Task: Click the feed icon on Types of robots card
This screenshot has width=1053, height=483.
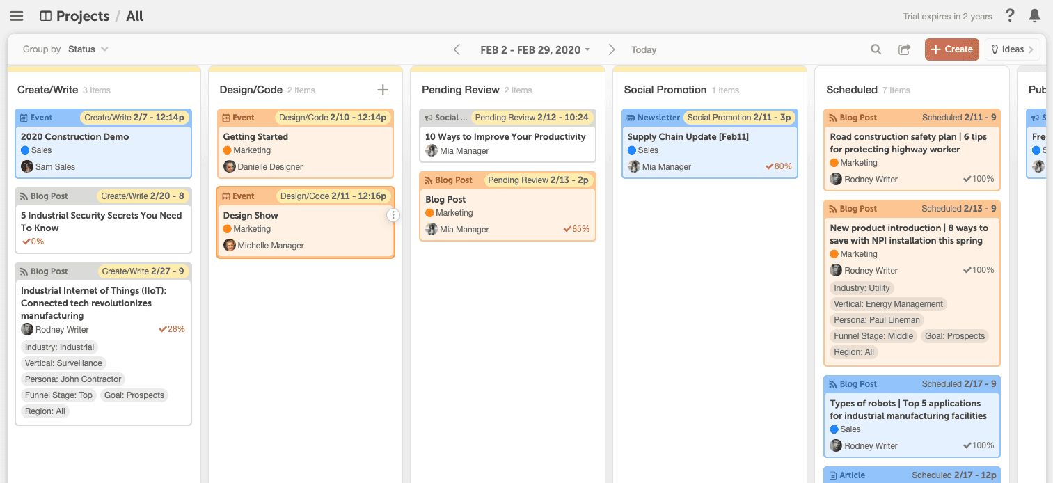Action: [833, 384]
